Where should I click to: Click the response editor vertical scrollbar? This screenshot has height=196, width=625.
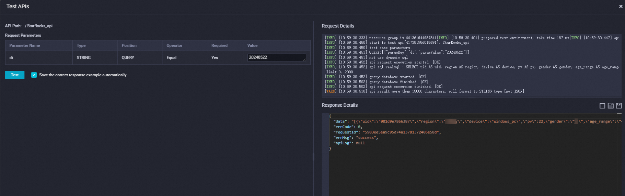[x=619, y=154]
